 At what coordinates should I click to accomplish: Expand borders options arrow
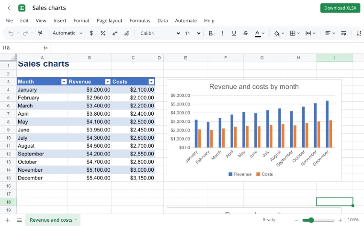click(298, 33)
